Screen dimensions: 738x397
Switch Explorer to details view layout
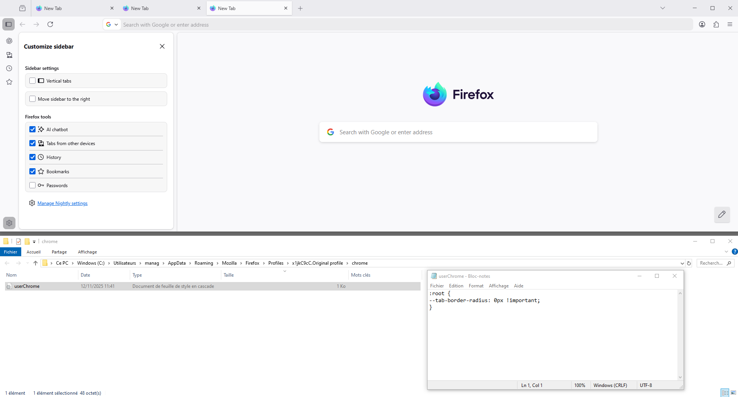click(x=725, y=393)
